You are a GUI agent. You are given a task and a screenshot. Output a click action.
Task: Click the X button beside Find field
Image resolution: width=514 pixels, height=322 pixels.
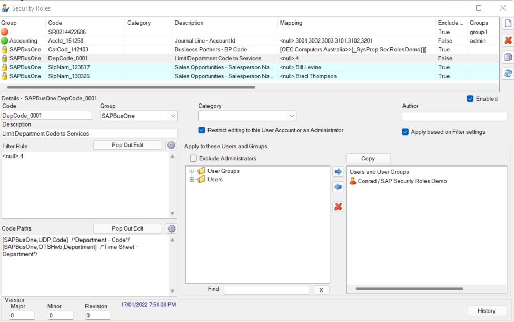tap(321, 290)
